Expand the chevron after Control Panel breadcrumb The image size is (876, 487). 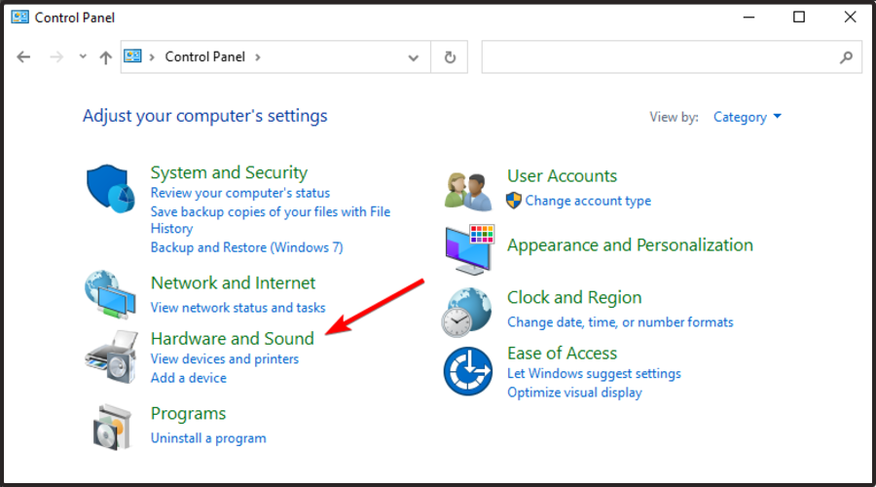[x=257, y=57]
